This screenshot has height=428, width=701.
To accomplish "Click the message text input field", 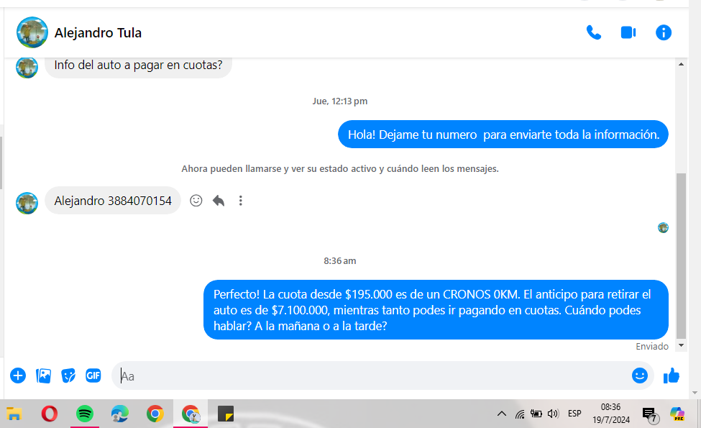I will [x=374, y=375].
